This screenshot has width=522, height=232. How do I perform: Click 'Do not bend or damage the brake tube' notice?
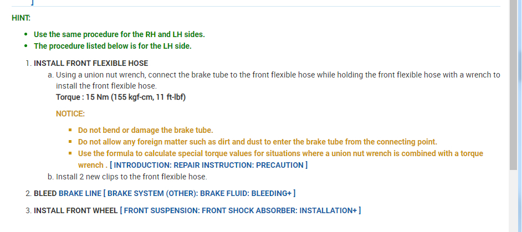(x=145, y=130)
